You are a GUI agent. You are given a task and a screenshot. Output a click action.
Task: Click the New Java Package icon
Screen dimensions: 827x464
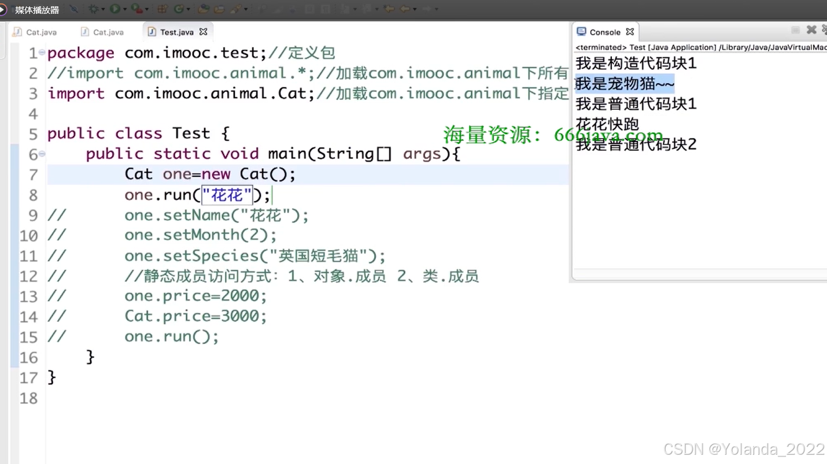(163, 9)
